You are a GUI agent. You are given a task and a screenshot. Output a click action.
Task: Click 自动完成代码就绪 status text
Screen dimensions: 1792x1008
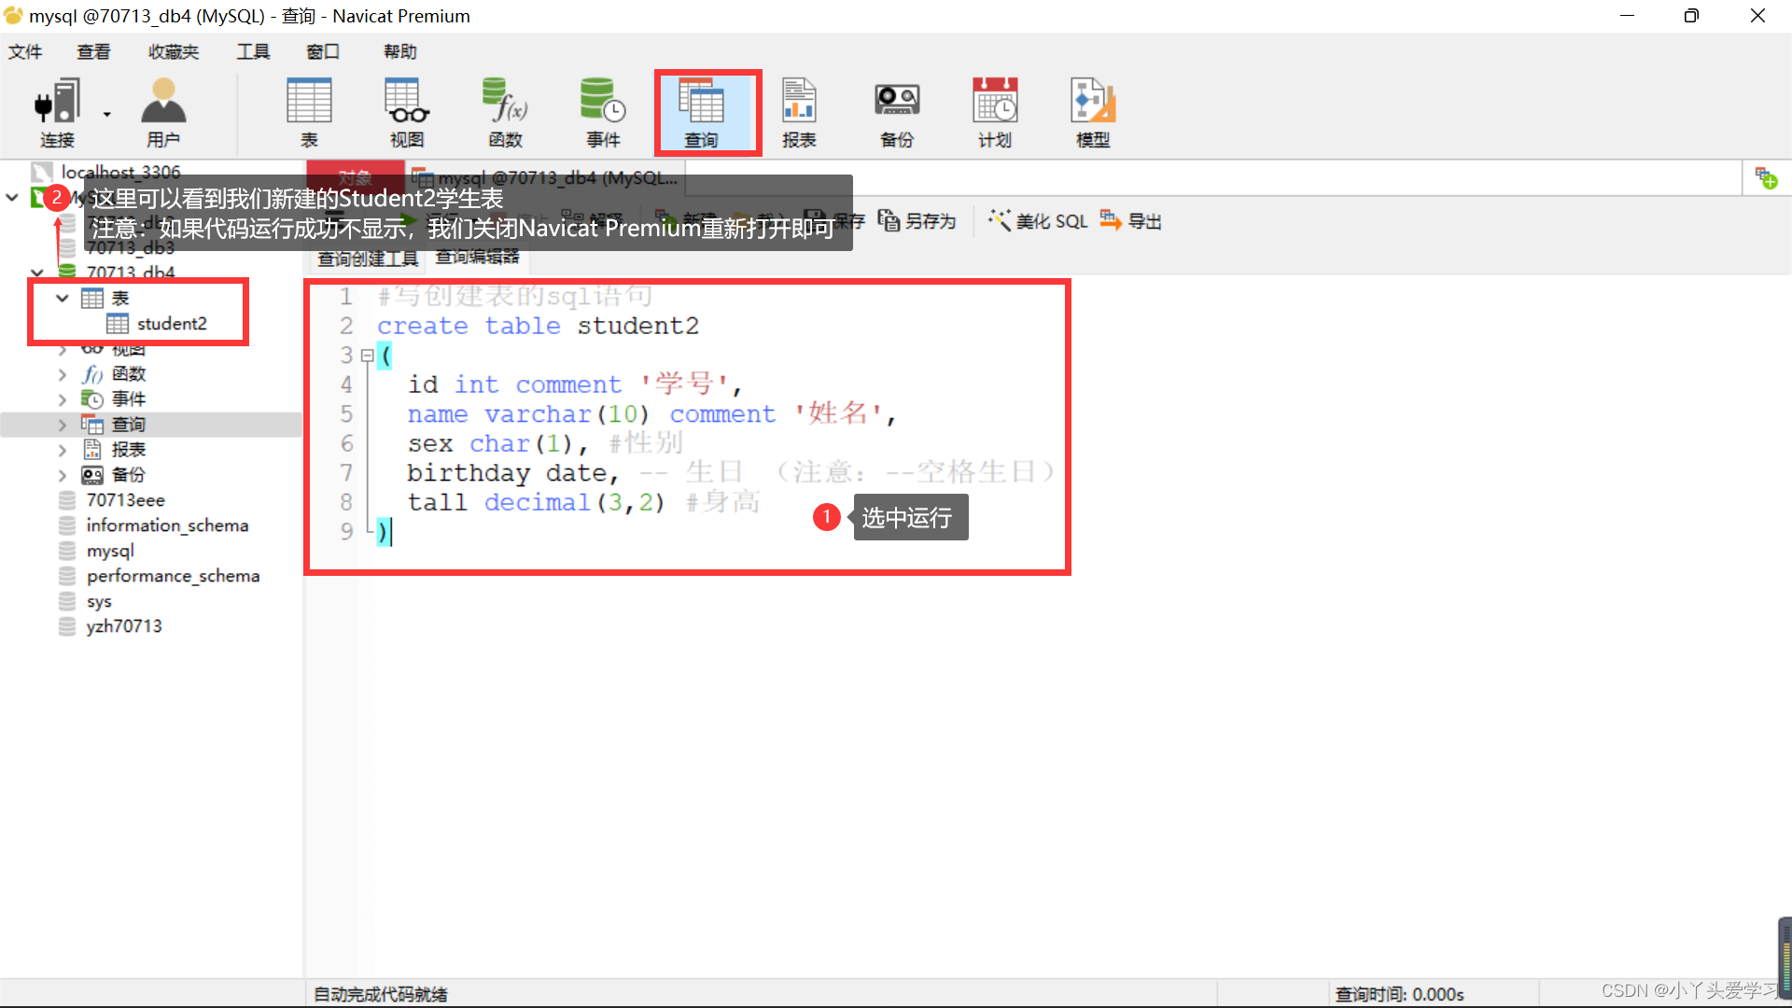[380, 994]
